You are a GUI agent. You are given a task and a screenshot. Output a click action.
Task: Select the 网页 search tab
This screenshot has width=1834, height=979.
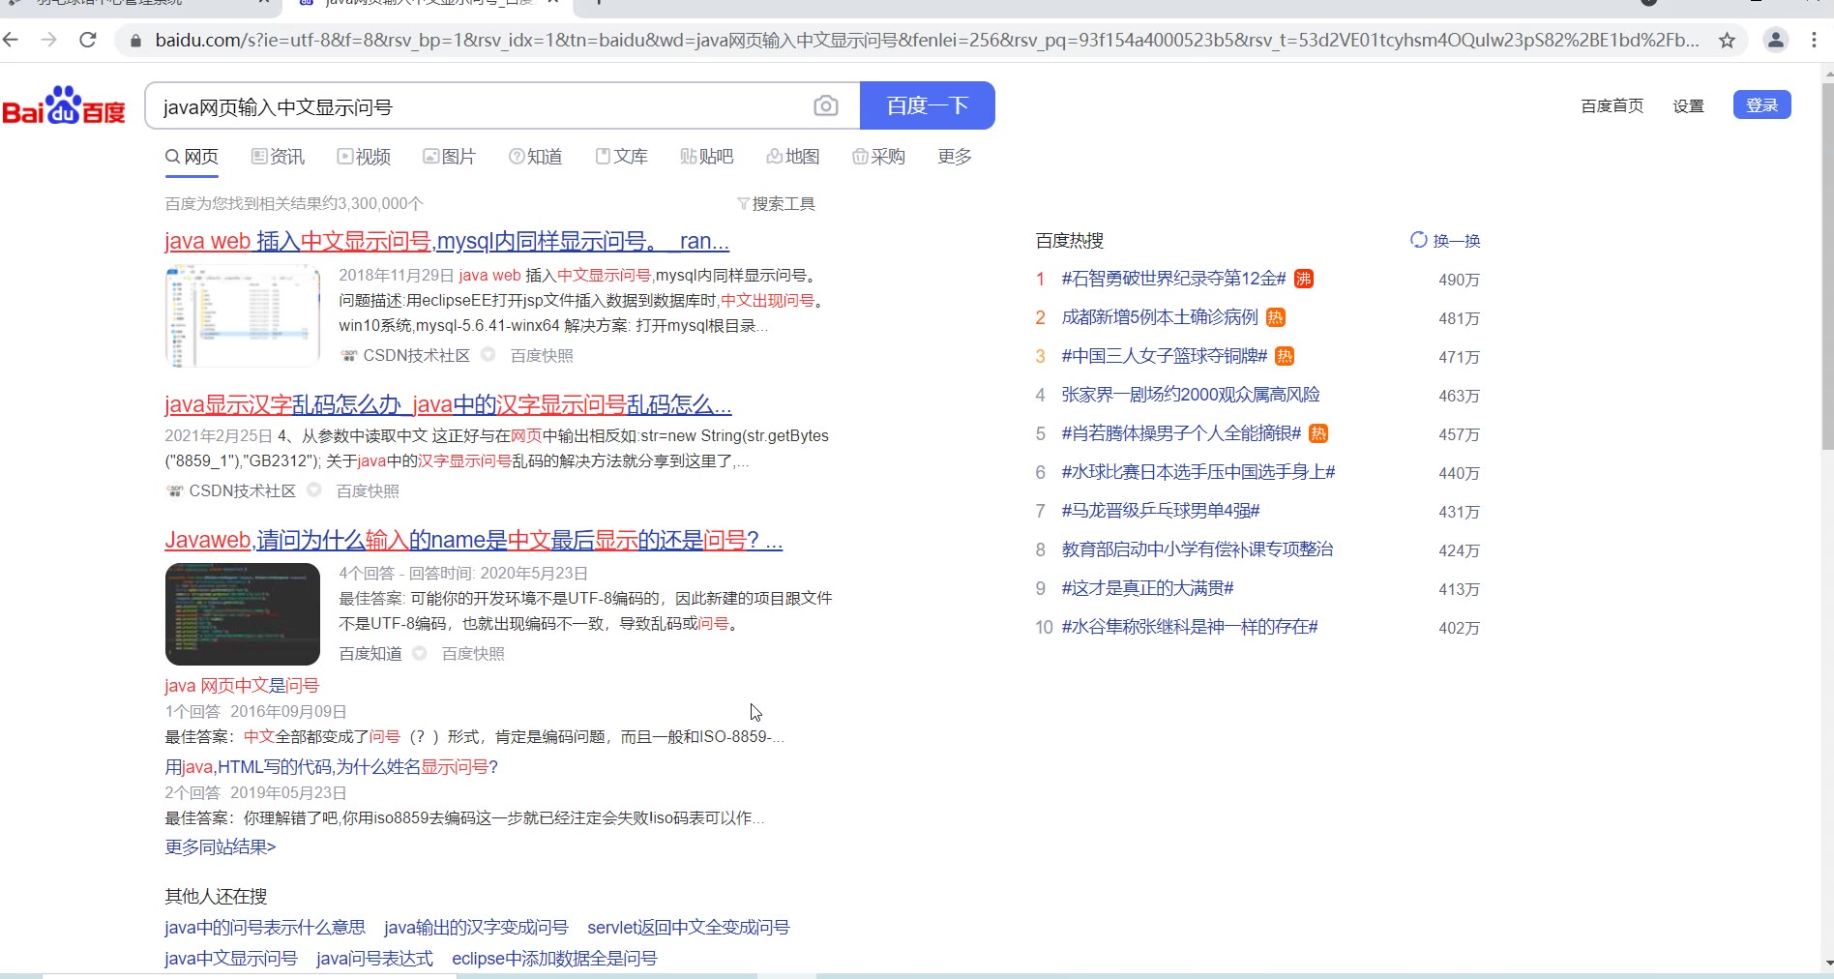tap(192, 157)
